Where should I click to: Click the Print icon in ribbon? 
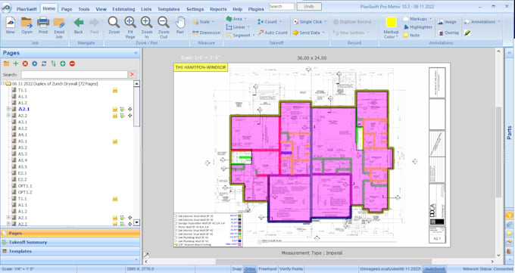click(x=43, y=25)
